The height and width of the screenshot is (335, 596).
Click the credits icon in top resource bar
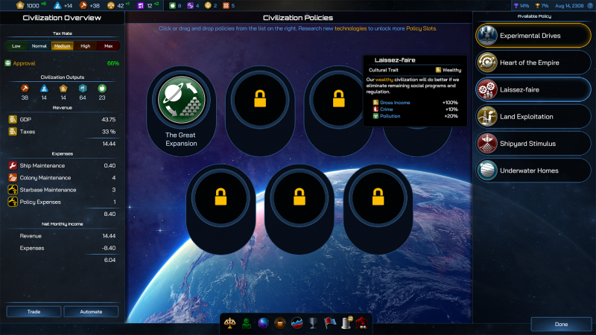point(20,5)
